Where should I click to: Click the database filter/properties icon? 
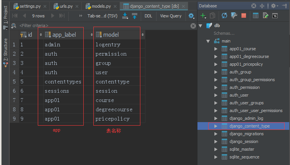click(234, 16)
